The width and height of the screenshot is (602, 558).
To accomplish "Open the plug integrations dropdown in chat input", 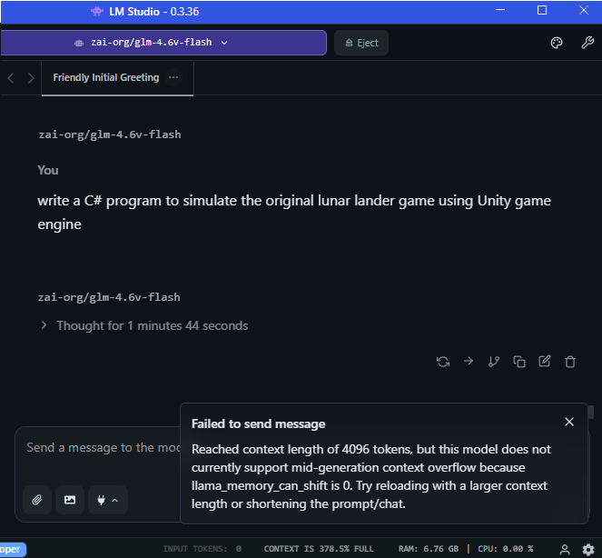I will 107,500.
